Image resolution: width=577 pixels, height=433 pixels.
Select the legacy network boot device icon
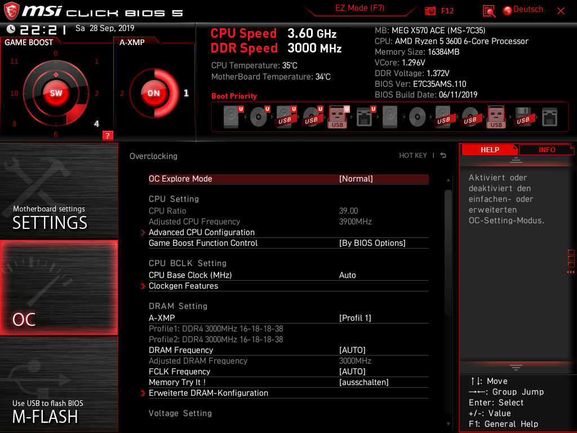[x=550, y=117]
